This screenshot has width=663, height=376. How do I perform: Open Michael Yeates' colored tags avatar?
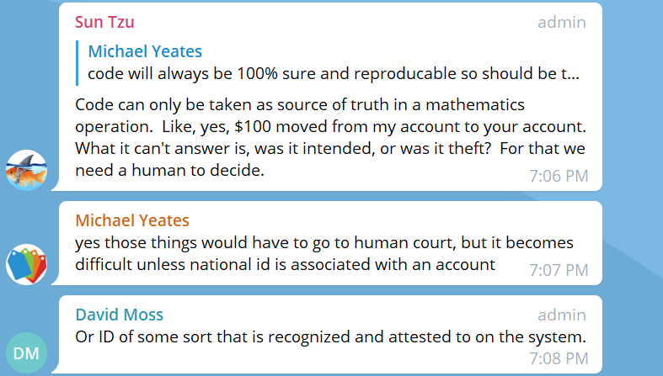pyautogui.click(x=26, y=264)
